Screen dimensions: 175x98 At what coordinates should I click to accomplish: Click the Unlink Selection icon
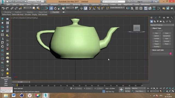pyautogui.click(x=16, y=8)
